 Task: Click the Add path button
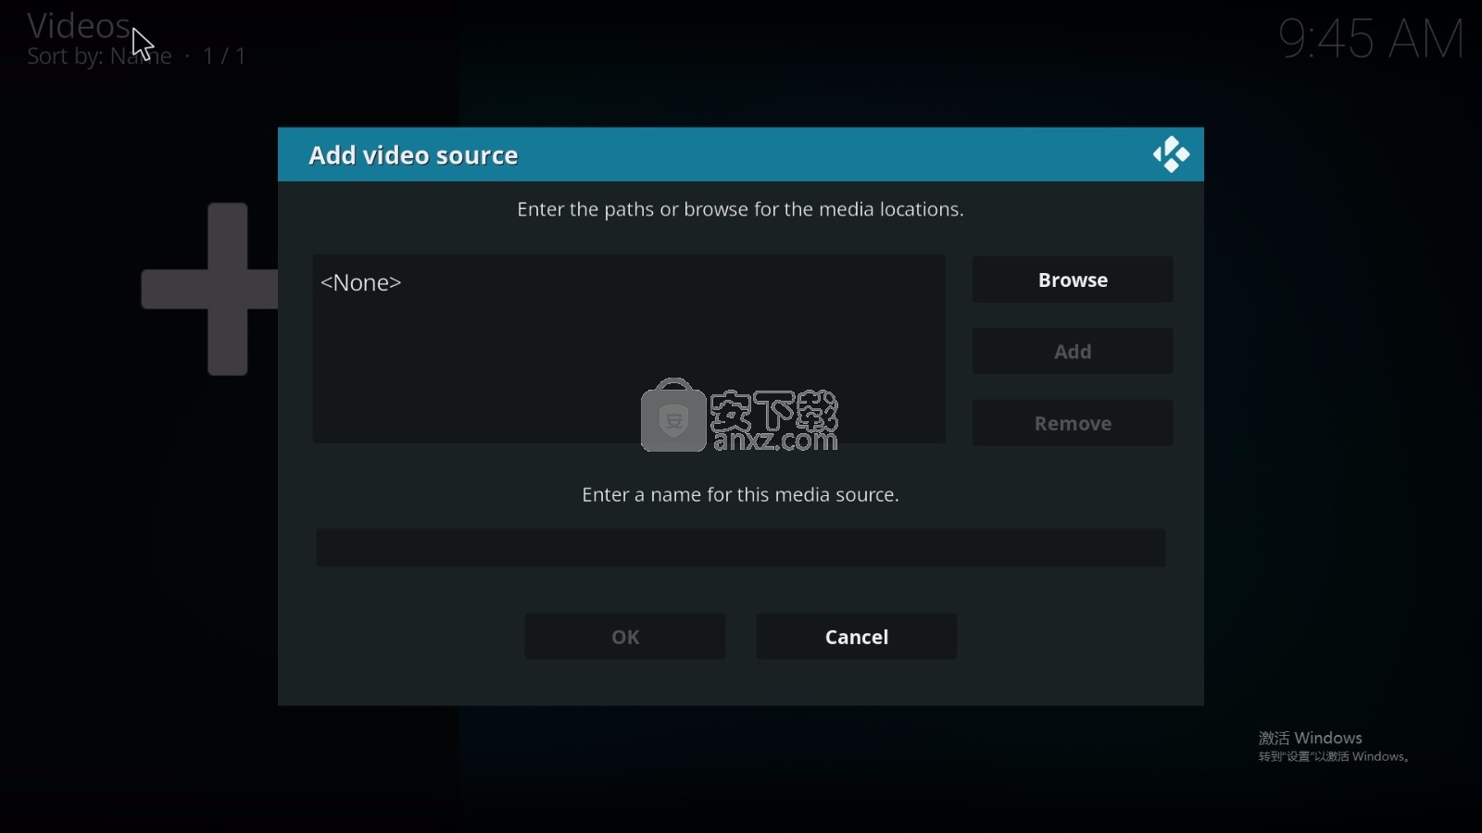[1073, 352]
